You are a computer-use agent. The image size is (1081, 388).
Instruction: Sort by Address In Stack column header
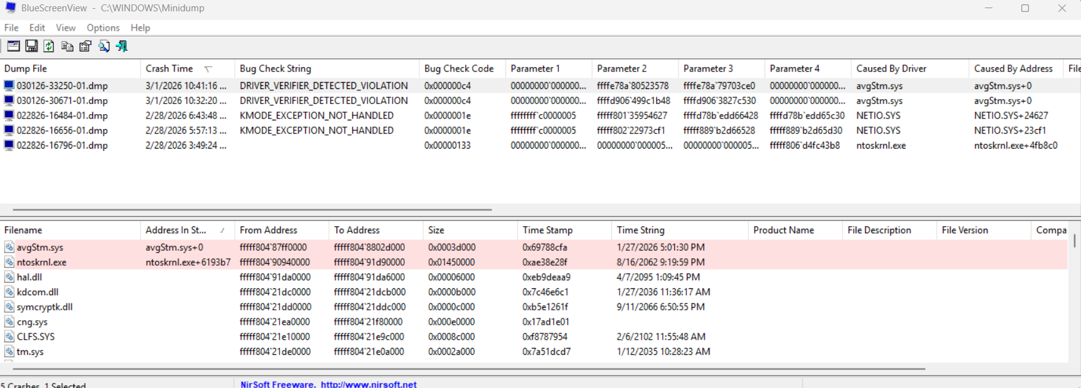(x=176, y=230)
